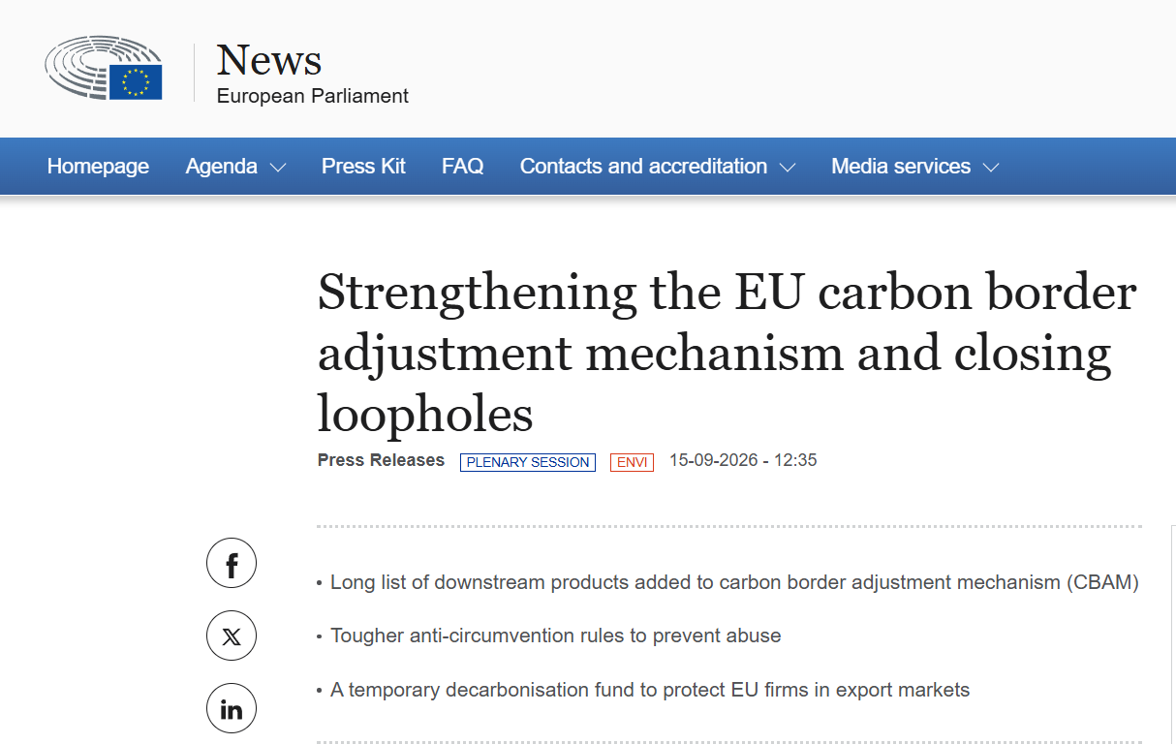Open the Homepage menu item
Screen dimensions: 1176x744
point(98,167)
